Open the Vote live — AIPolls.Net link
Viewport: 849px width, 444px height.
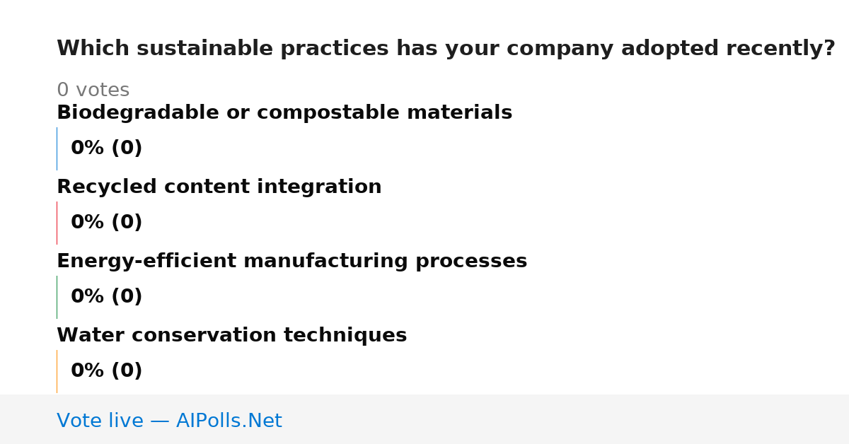point(169,421)
